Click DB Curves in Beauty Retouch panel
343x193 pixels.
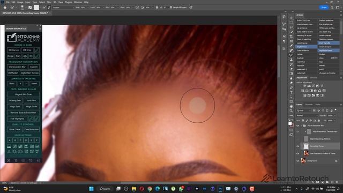13,50
